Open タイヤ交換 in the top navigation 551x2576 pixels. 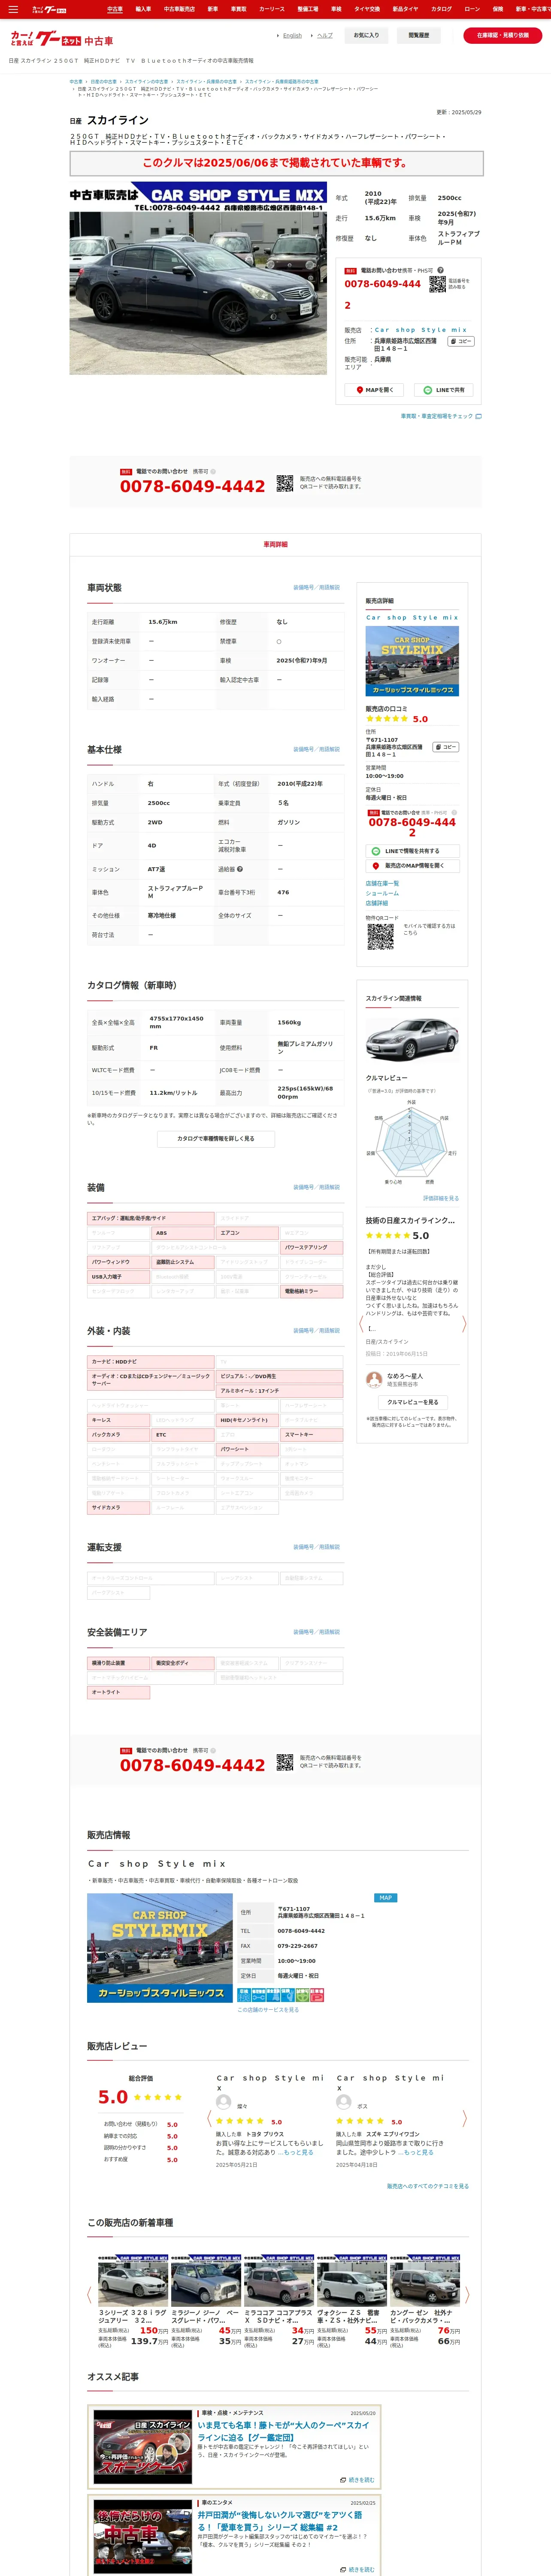367,9
